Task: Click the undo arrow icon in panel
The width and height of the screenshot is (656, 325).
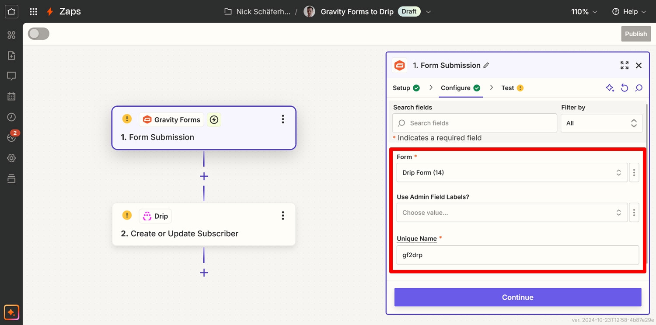Action: coord(625,88)
